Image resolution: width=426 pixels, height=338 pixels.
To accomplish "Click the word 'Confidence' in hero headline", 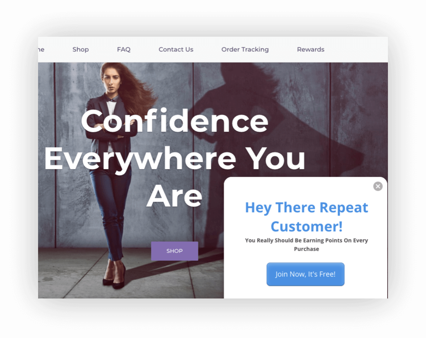I will (x=175, y=120).
